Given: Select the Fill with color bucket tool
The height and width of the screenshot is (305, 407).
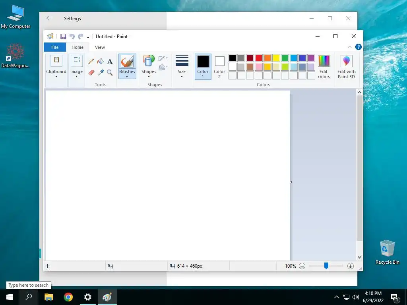Looking at the screenshot, I should pos(101,62).
